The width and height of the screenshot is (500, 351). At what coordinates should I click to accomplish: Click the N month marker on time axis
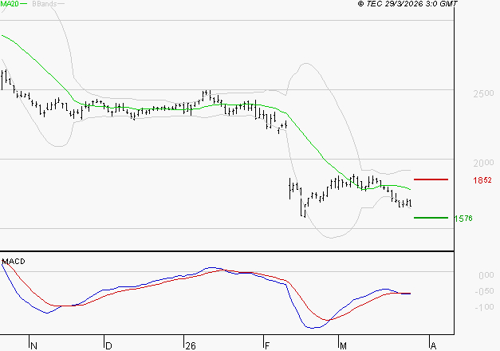(x=33, y=346)
